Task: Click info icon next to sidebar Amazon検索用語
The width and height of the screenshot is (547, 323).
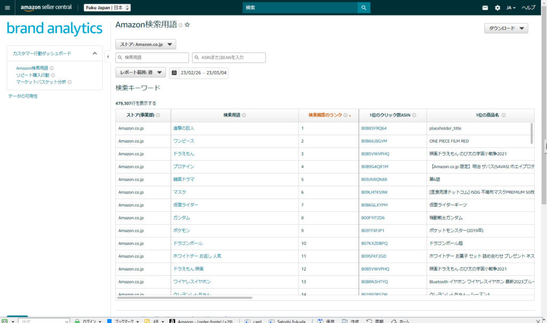Action: [52, 68]
